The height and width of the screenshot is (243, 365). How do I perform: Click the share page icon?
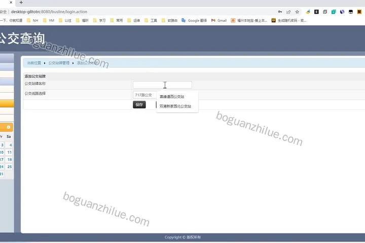click(x=288, y=12)
